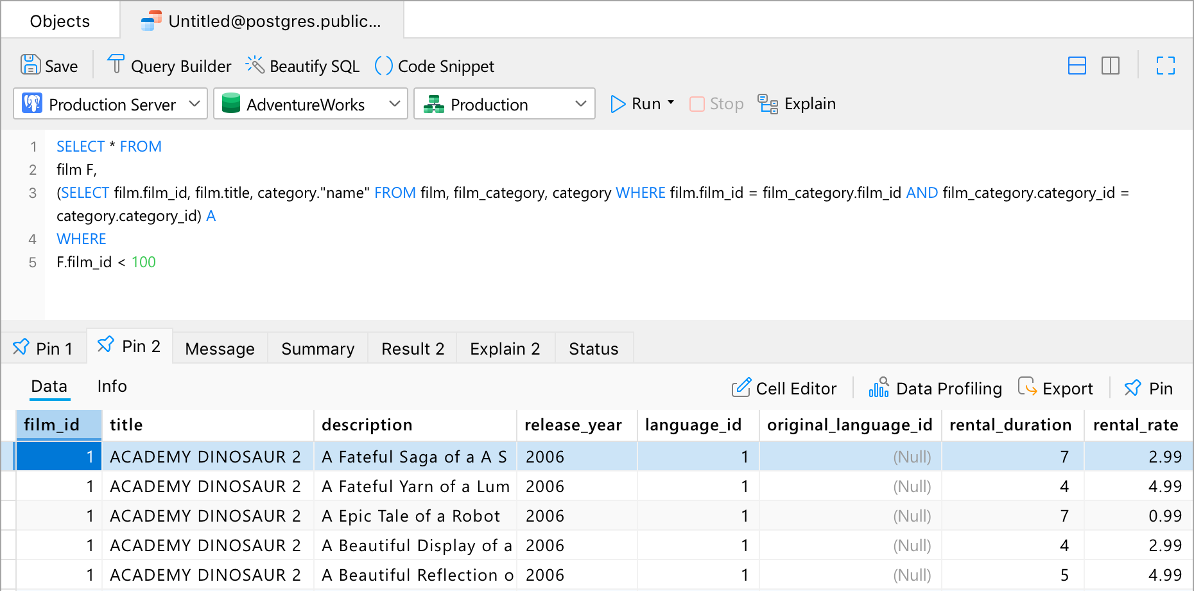Click inside SQL editor line 'film F,'
Screen dimensions: 1194x591
pyautogui.click(x=77, y=170)
